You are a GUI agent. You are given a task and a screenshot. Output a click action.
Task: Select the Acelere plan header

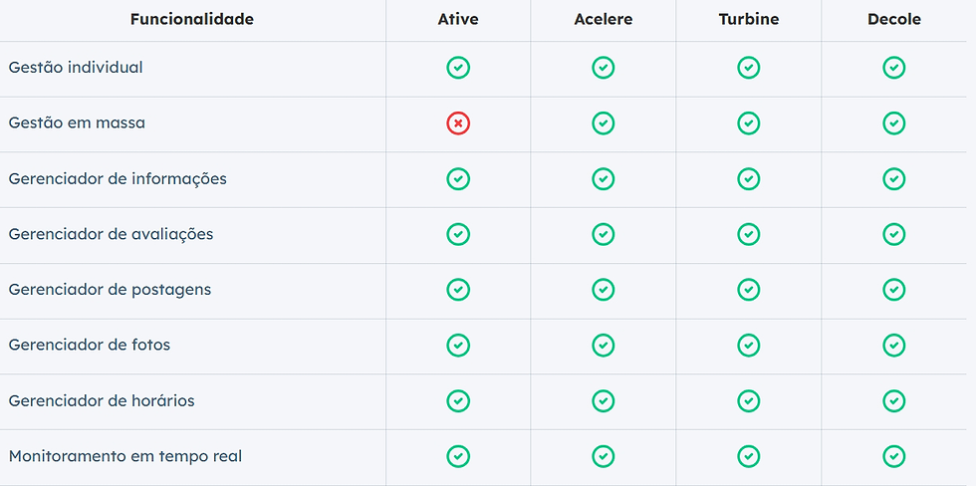coord(604,19)
